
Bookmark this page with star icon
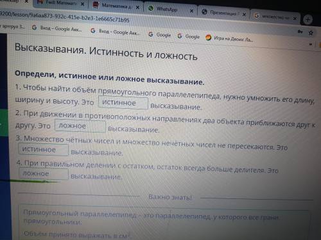(x=311, y=33)
